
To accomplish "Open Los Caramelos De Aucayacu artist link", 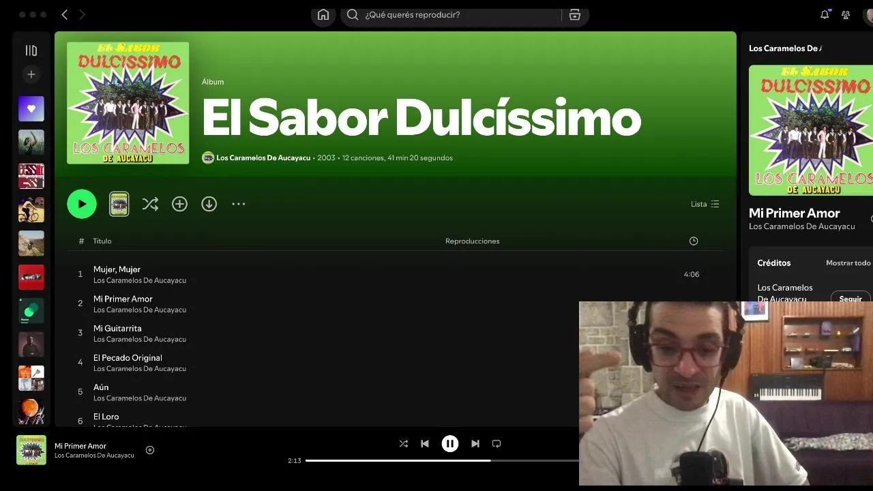I will [263, 158].
